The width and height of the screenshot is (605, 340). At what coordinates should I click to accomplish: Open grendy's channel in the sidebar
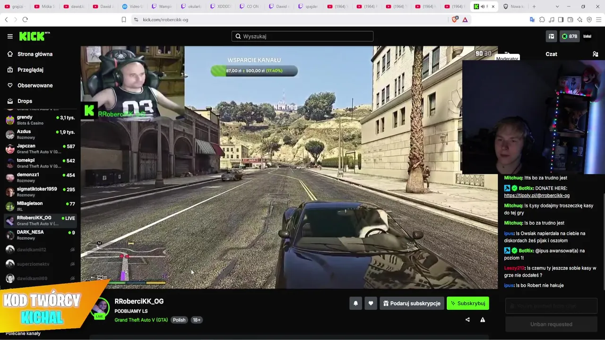(40, 120)
